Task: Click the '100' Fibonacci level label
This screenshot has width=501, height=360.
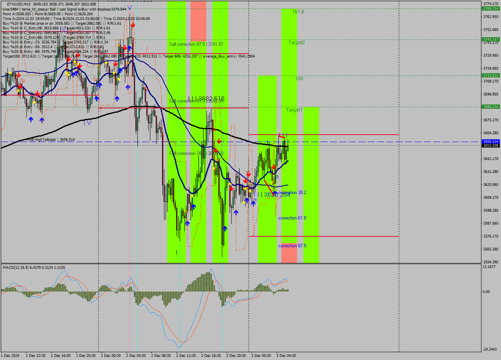Action: click(x=299, y=79)
